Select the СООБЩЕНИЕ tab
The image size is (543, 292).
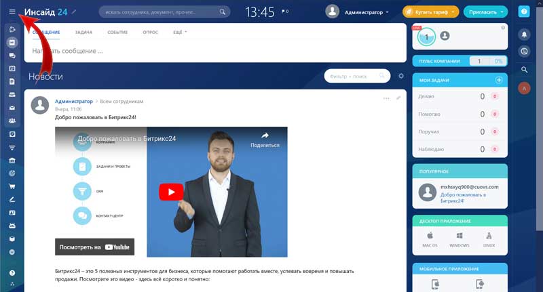pos(46,32)
